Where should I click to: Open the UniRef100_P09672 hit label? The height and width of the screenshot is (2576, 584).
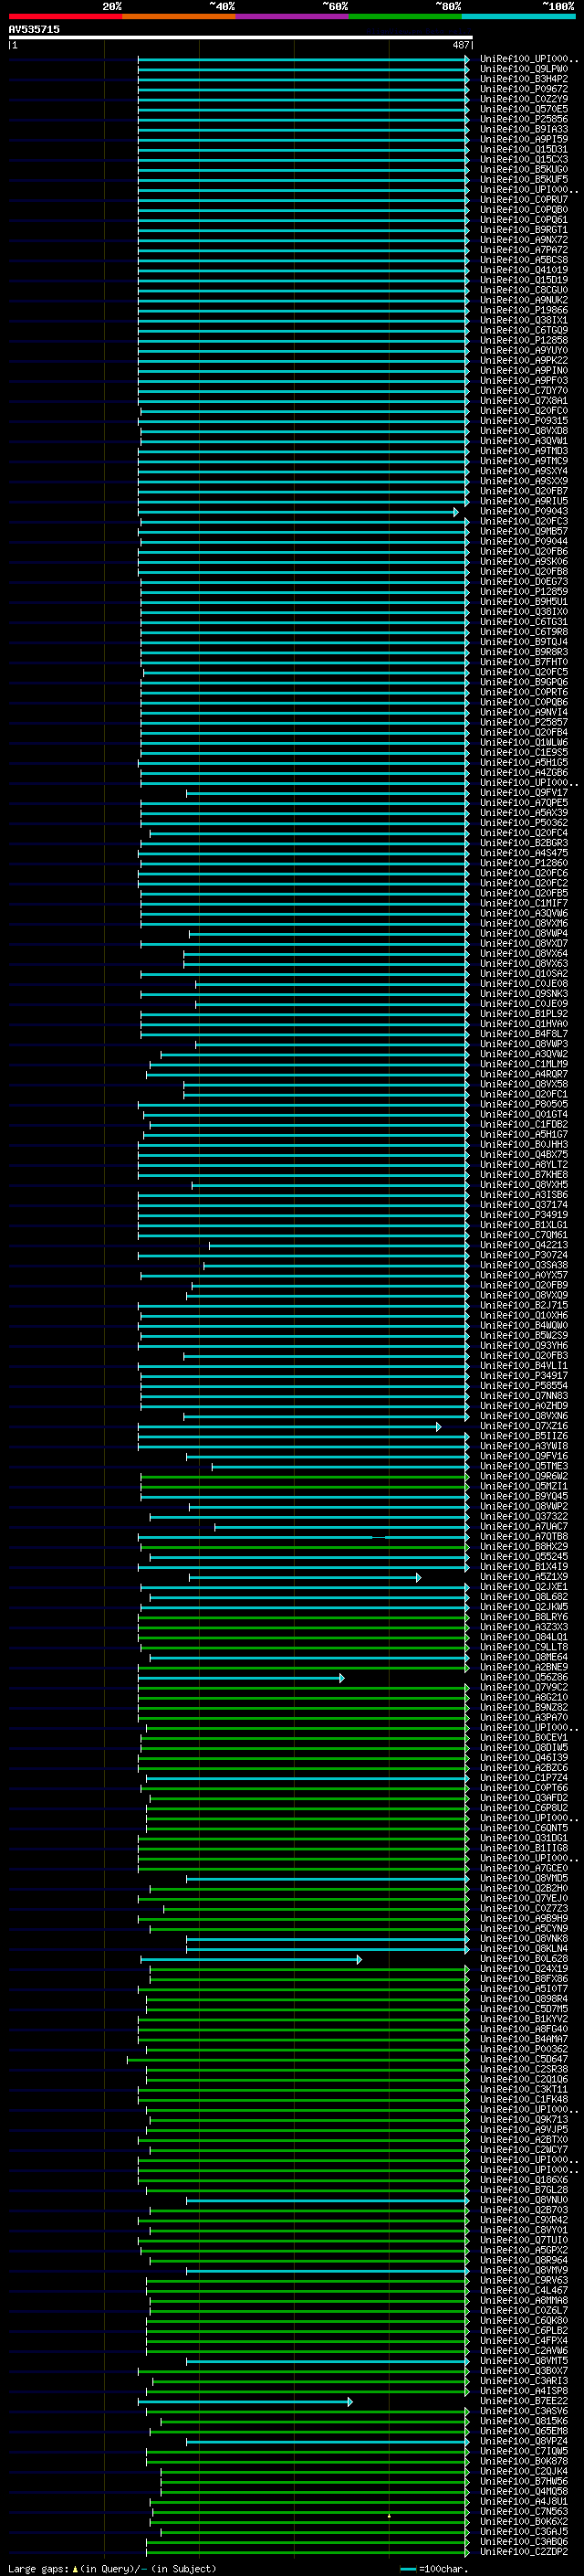tap(524, 89)
